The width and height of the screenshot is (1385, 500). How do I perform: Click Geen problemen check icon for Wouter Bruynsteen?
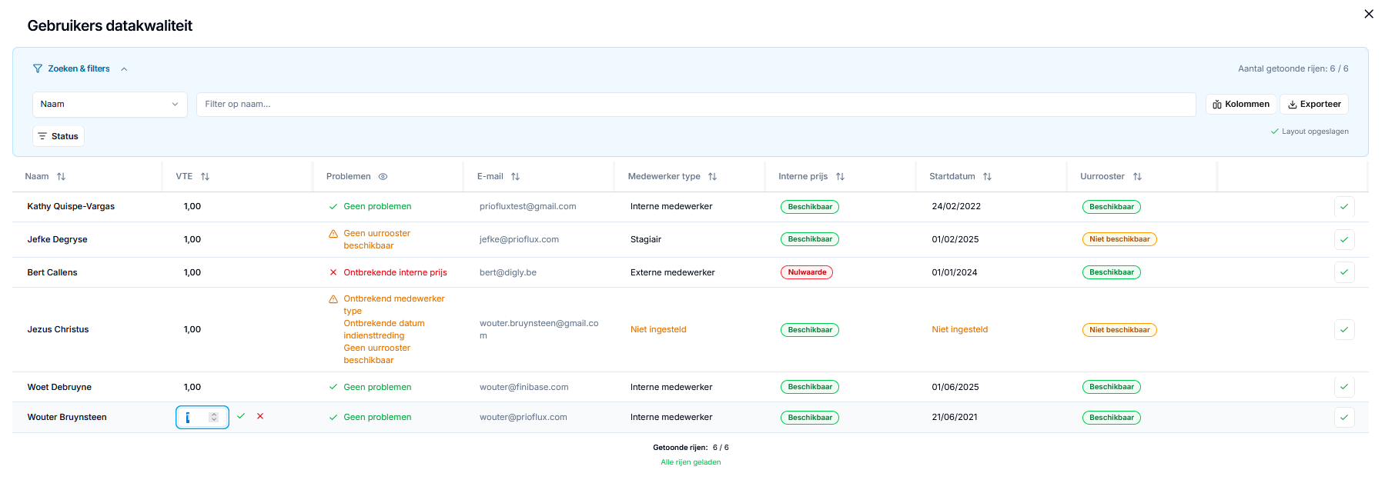click(x=333, y=418)
